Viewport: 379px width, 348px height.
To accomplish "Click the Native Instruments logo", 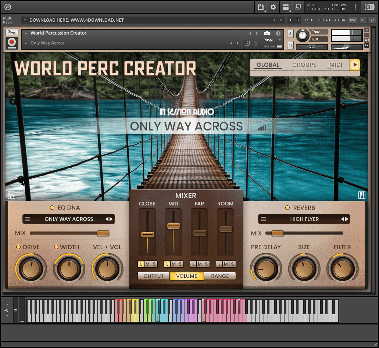I will pyautogui.click(x=369, y=7).
